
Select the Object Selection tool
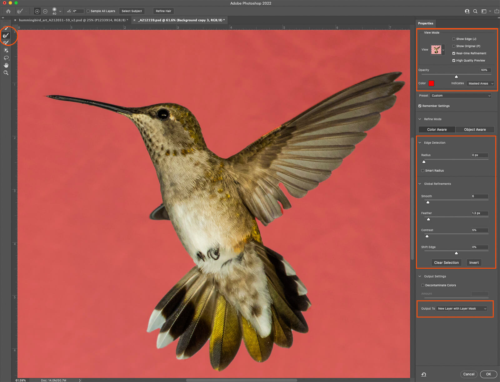(6, 50)
